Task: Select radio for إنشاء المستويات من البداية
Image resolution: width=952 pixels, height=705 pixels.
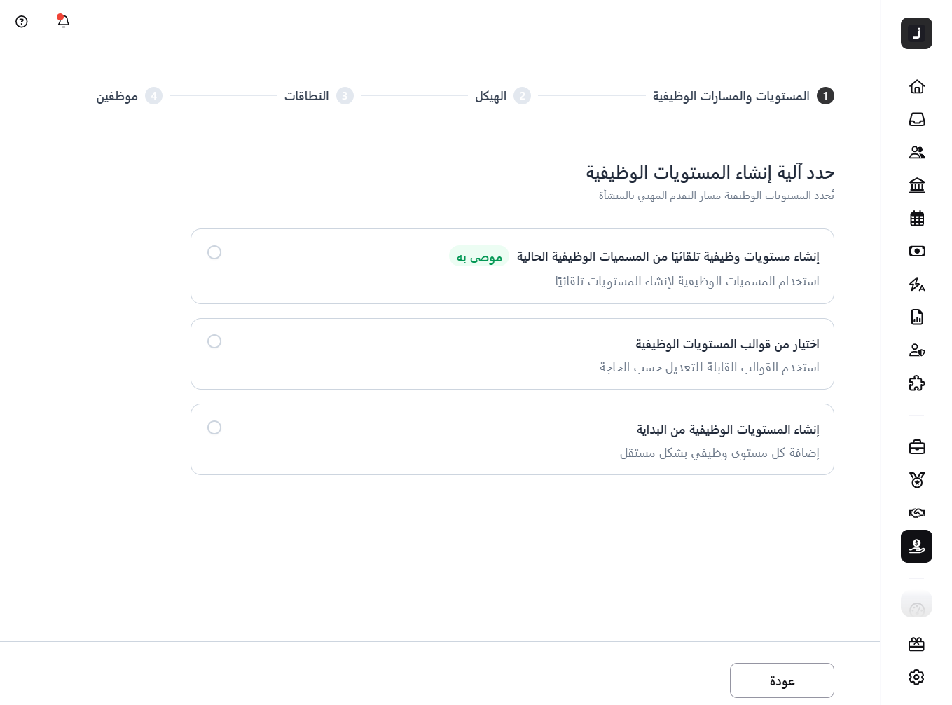Action: point(214,427)
